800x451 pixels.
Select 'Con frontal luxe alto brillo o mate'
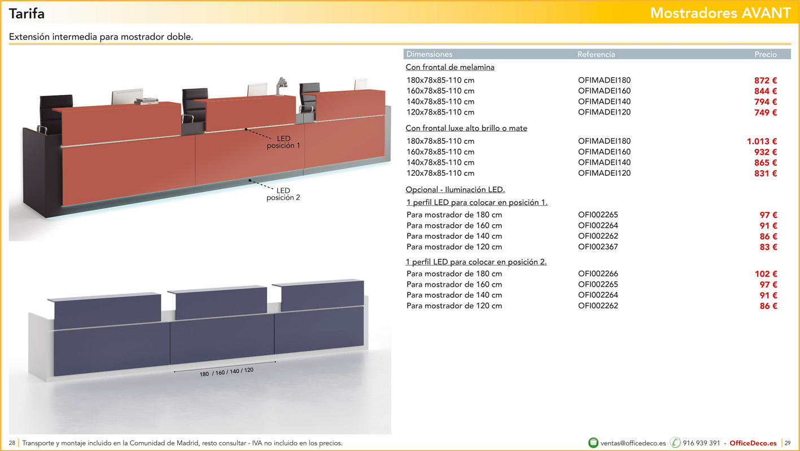[x=466, y=128]
